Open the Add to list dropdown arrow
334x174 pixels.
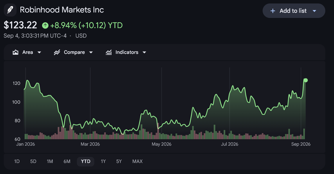(x=314, y=11)
